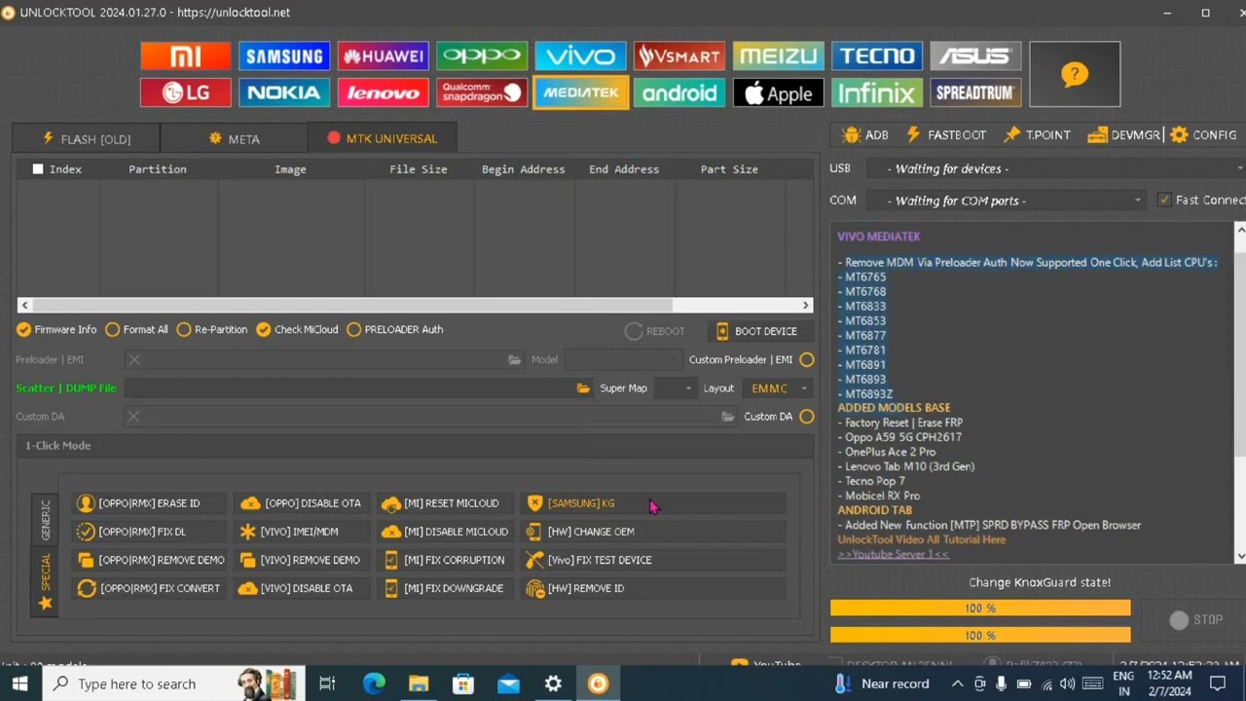Select the Meizu brand icon
The height and width of the screenshot is (701, 1246).
click(779, 56)
